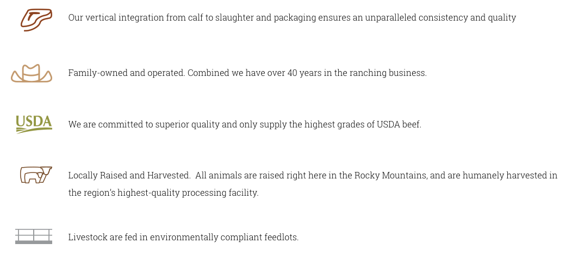Click the brown beef steak cut icon
This screenshot has height=256, width=566.
pos(36,20)
